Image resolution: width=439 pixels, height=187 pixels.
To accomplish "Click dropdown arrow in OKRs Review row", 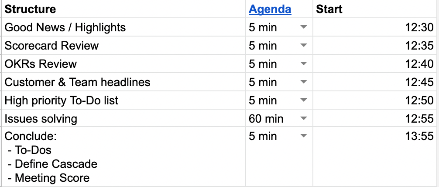I will [x=304, y=64].
